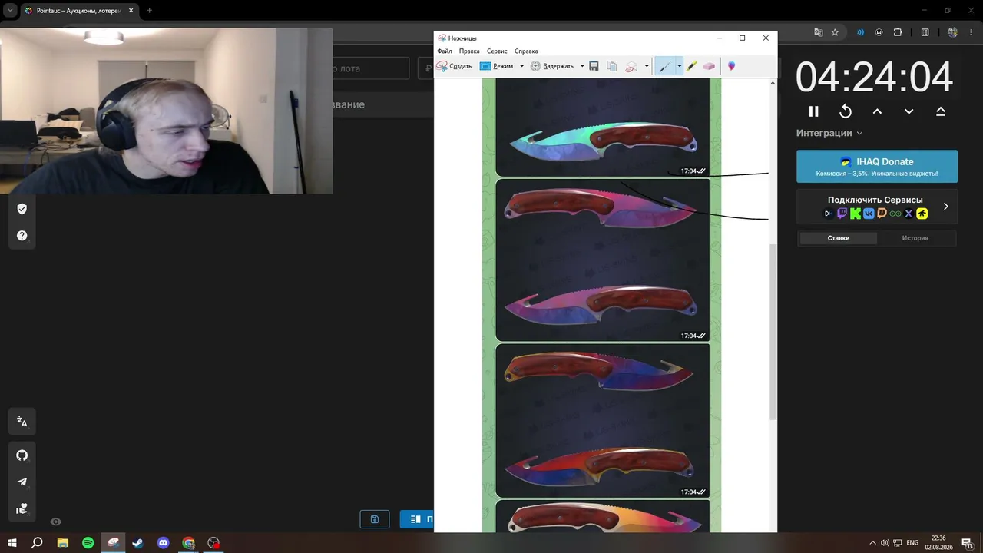The width and height of the screenshot is (983, 553).
Task: Open the Pen options dropdown arrow
Action: (679, 66)
